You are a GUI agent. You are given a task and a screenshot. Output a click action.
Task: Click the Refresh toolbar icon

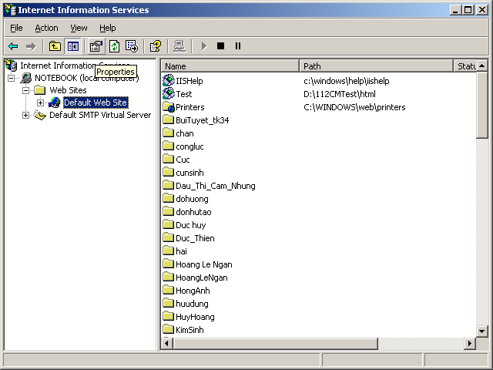click(x=114, y=46)
